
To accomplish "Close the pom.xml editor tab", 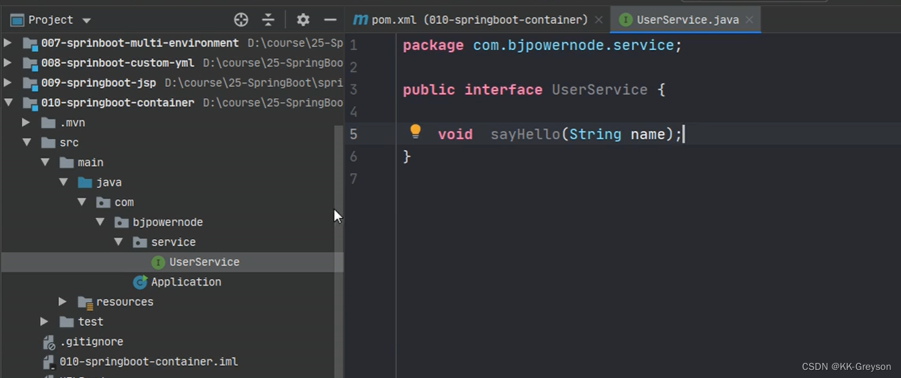I will click(599, 20).
